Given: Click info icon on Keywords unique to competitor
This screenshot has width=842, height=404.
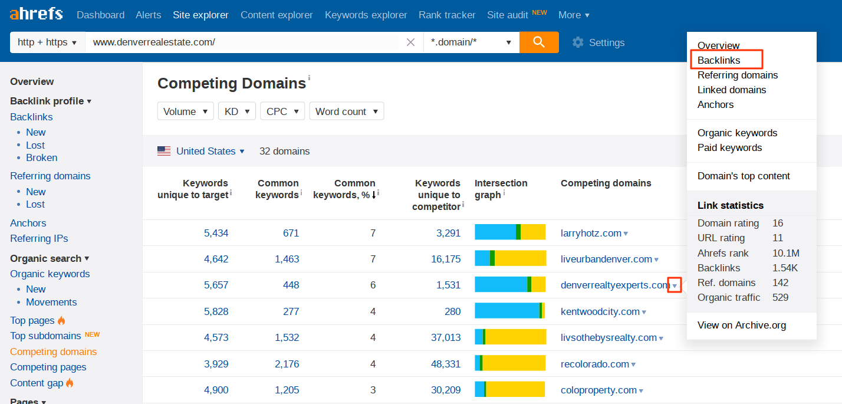Looking at the screenshot, I should 463,204.
